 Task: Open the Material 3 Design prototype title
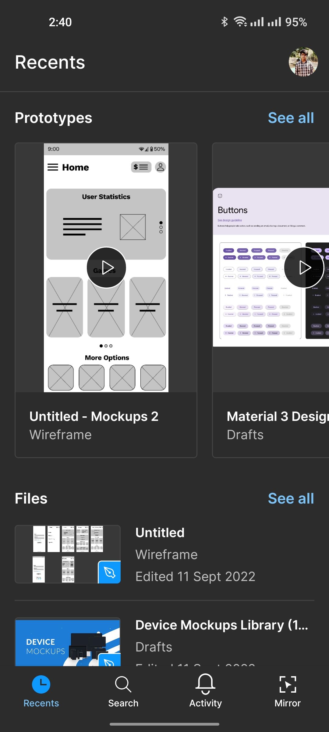(278, 416)
